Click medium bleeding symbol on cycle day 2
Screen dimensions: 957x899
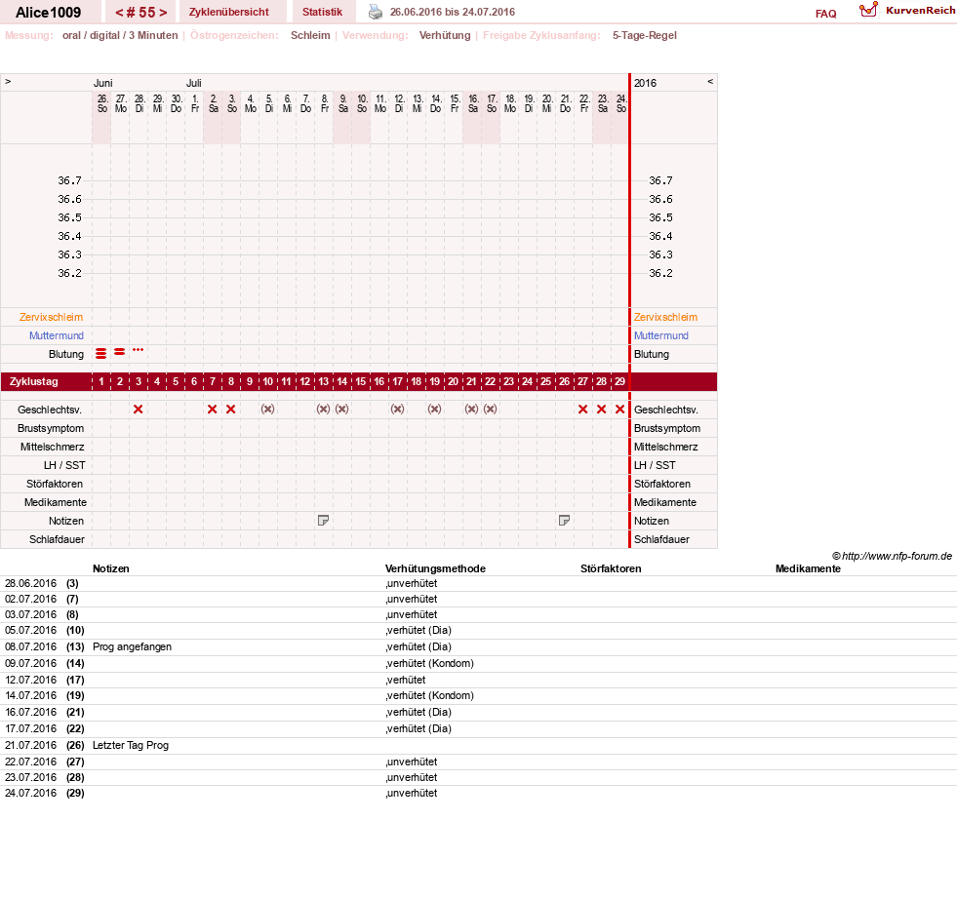point(120,352)
